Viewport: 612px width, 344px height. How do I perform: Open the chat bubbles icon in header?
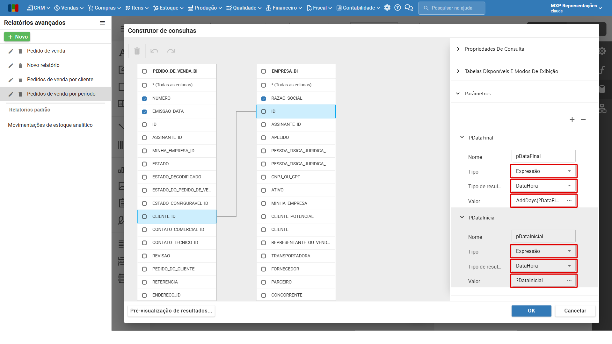(409, 8)
